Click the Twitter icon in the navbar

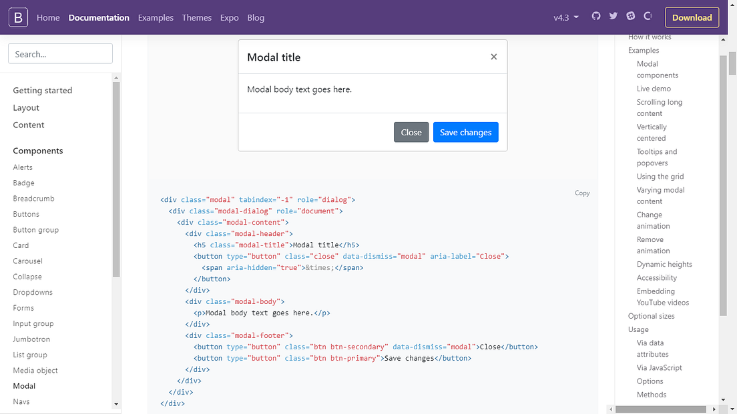click(613, 16)
